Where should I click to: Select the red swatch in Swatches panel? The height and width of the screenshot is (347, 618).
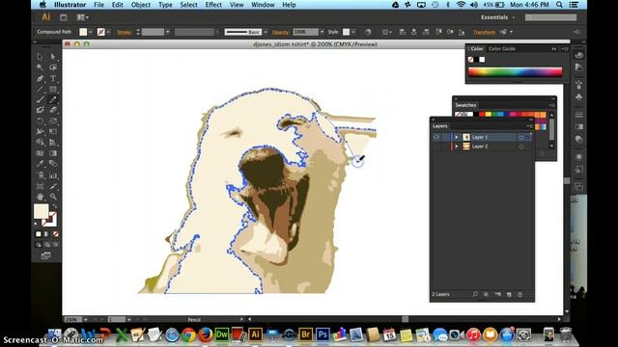482,115
